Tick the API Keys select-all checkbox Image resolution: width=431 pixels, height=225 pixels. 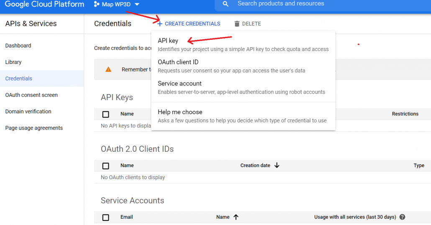coord(105,114)
